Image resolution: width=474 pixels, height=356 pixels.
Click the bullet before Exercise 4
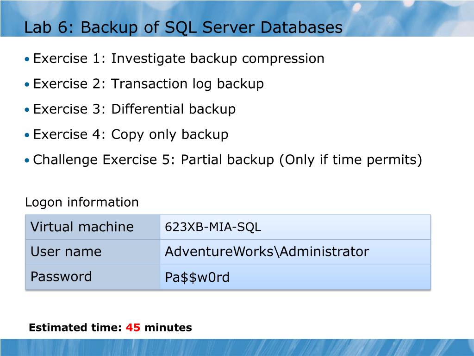[x=27, y=135]
